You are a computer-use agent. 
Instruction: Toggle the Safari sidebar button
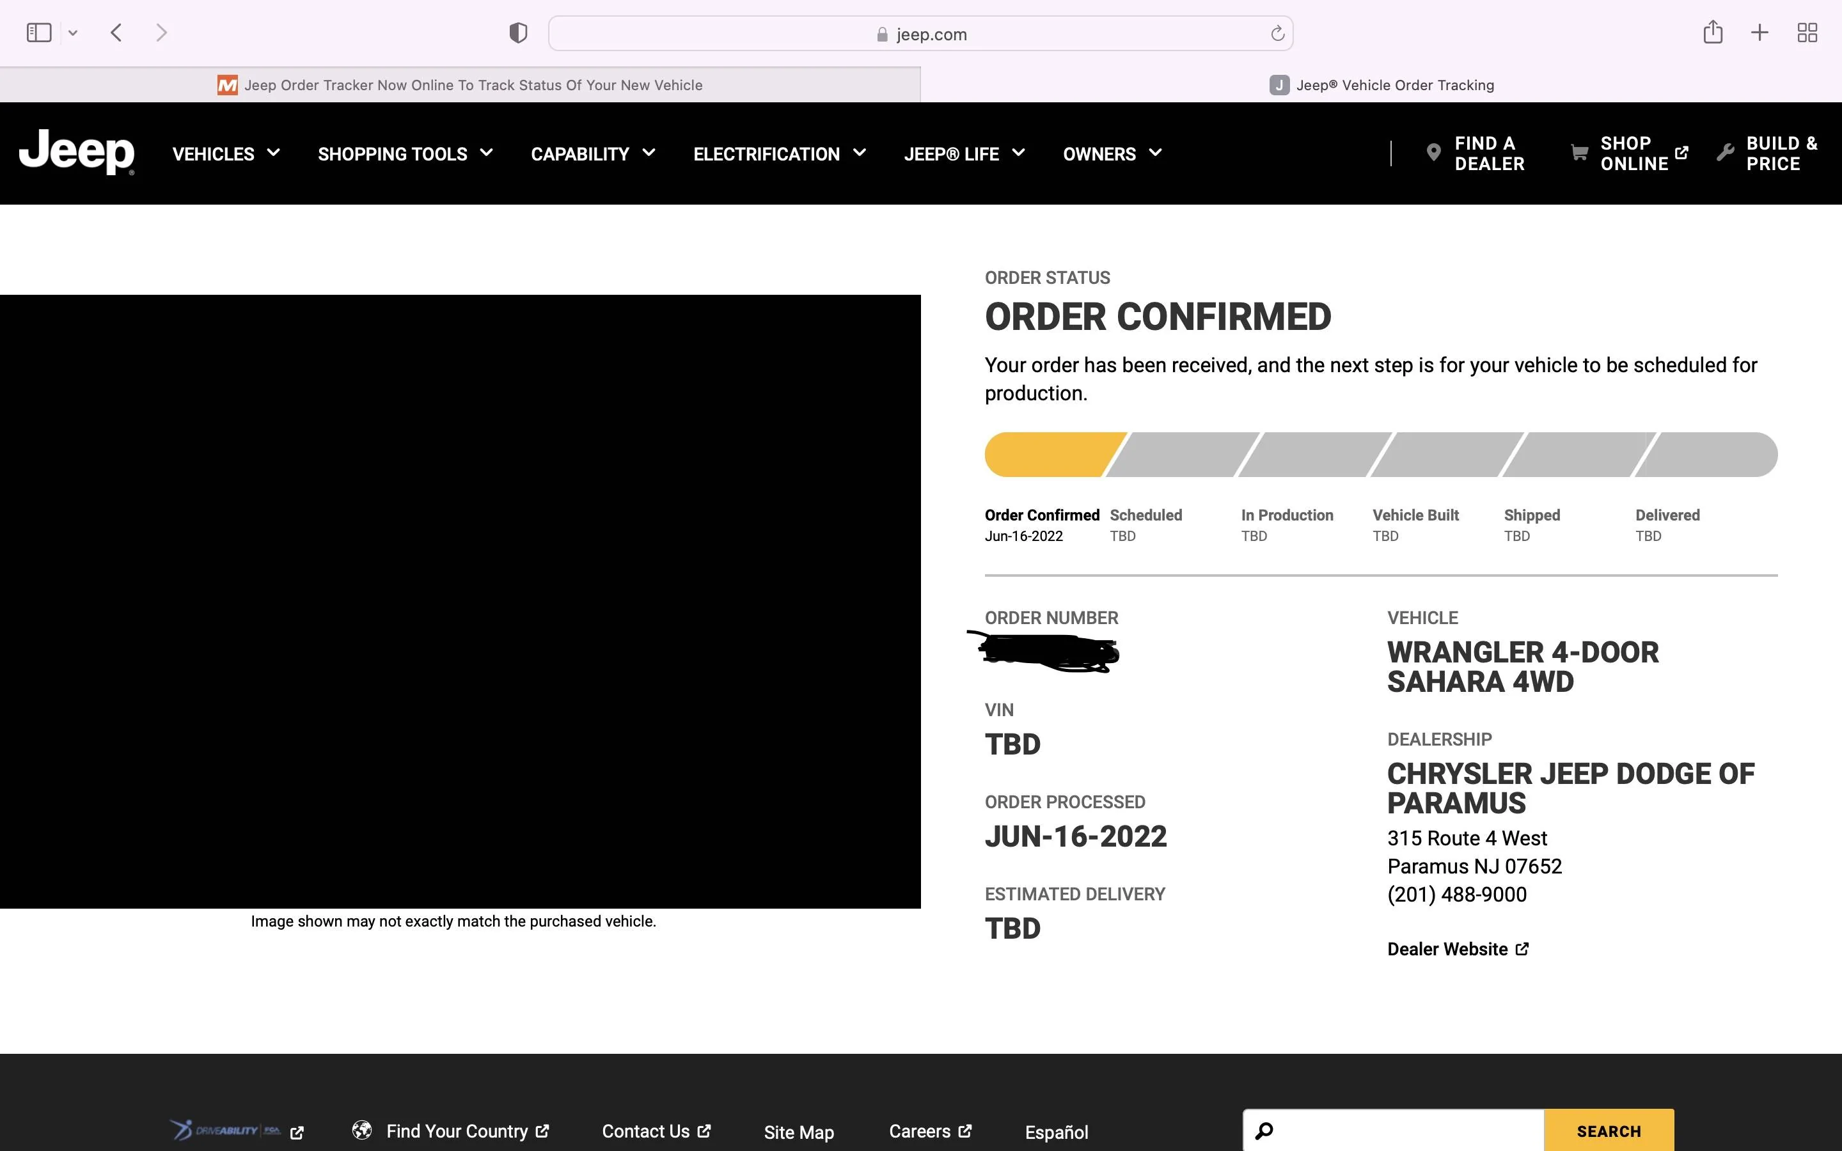point(39,33)
